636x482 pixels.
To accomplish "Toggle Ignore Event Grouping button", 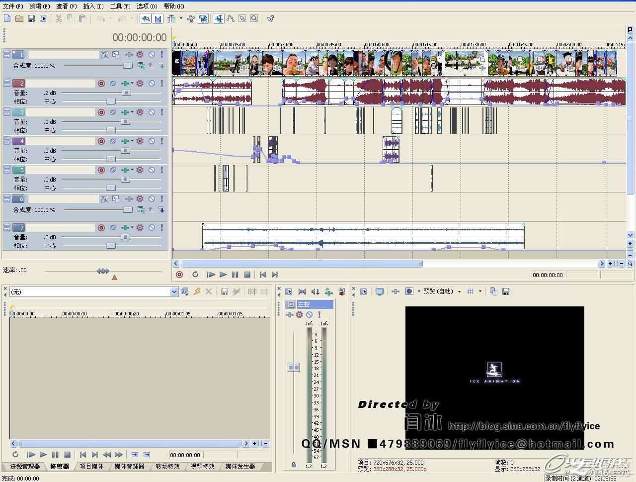I will pyautogui.click(x=203, y=18).
